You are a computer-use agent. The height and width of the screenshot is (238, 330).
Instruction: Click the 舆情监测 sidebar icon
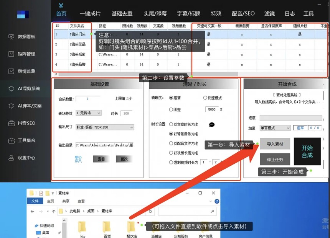pos(11,71)
